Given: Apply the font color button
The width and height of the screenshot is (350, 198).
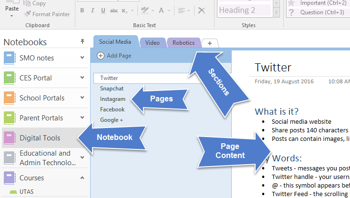Looking at the screenshot, I should pos(161,10).
